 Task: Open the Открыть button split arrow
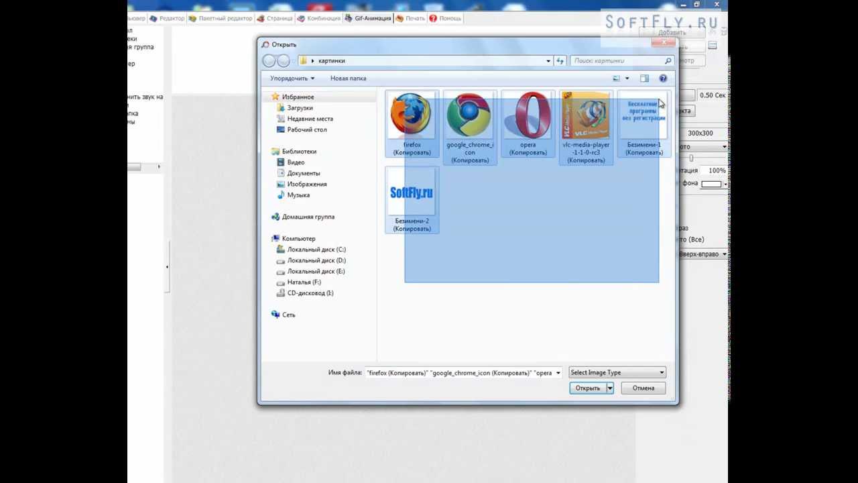coord(609,388)
